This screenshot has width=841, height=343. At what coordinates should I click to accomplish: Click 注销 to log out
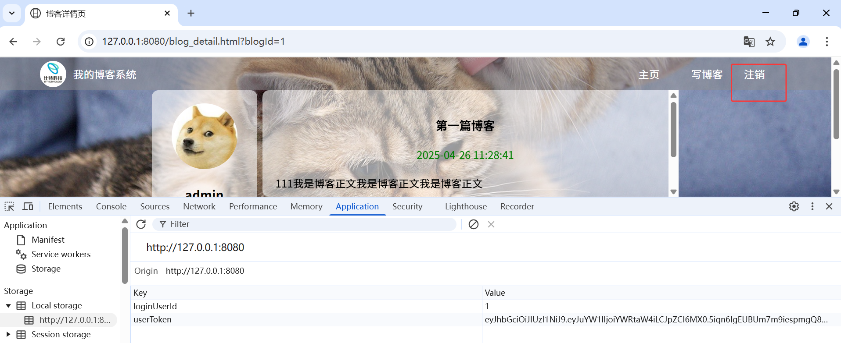(x=754, y=75)
